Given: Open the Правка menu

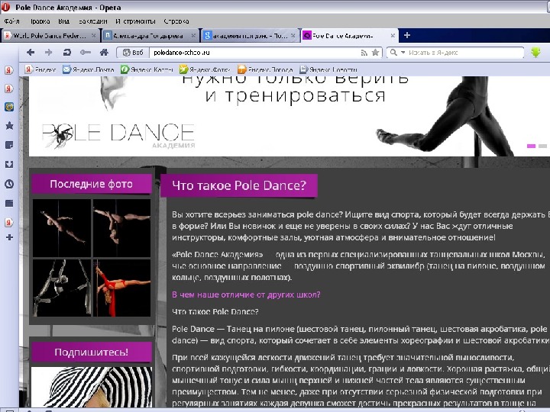Looking at the screenshot, I should tap(40, 21).
